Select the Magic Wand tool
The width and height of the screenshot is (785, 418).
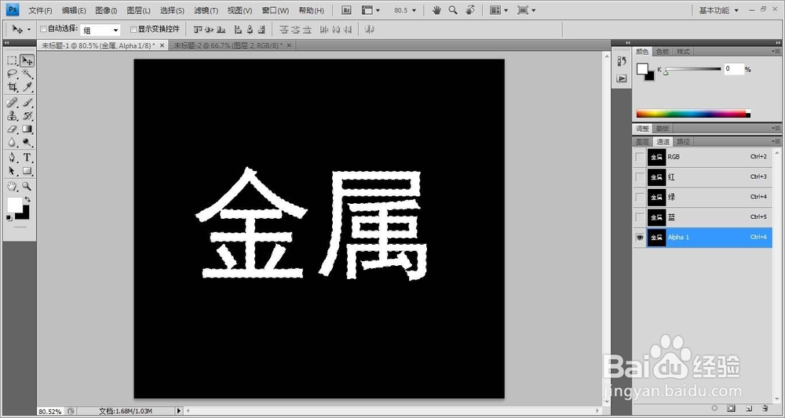point(27,74)
